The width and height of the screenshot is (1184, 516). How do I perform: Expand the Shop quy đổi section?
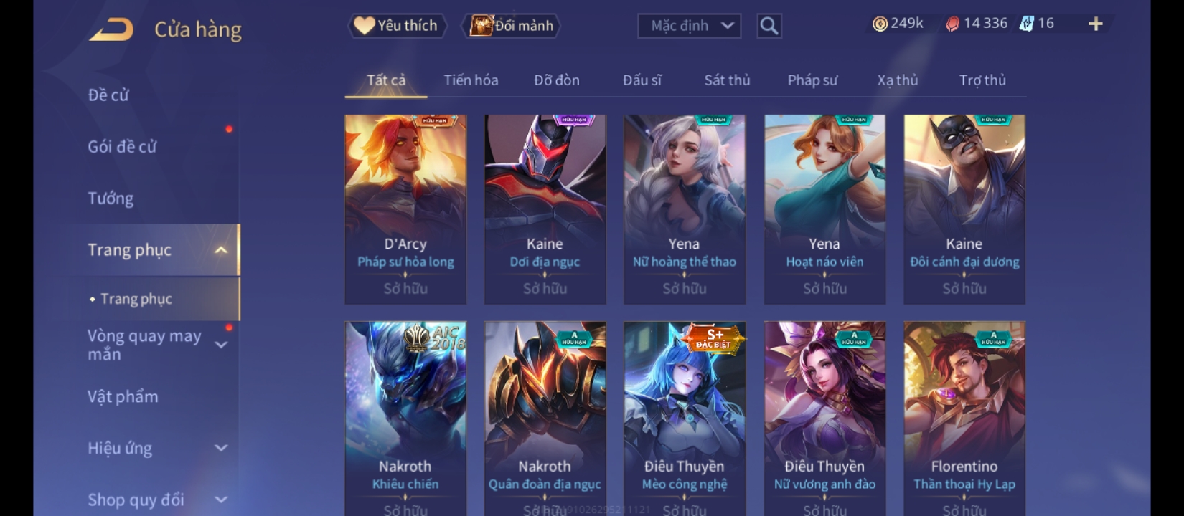click(221, 500)
